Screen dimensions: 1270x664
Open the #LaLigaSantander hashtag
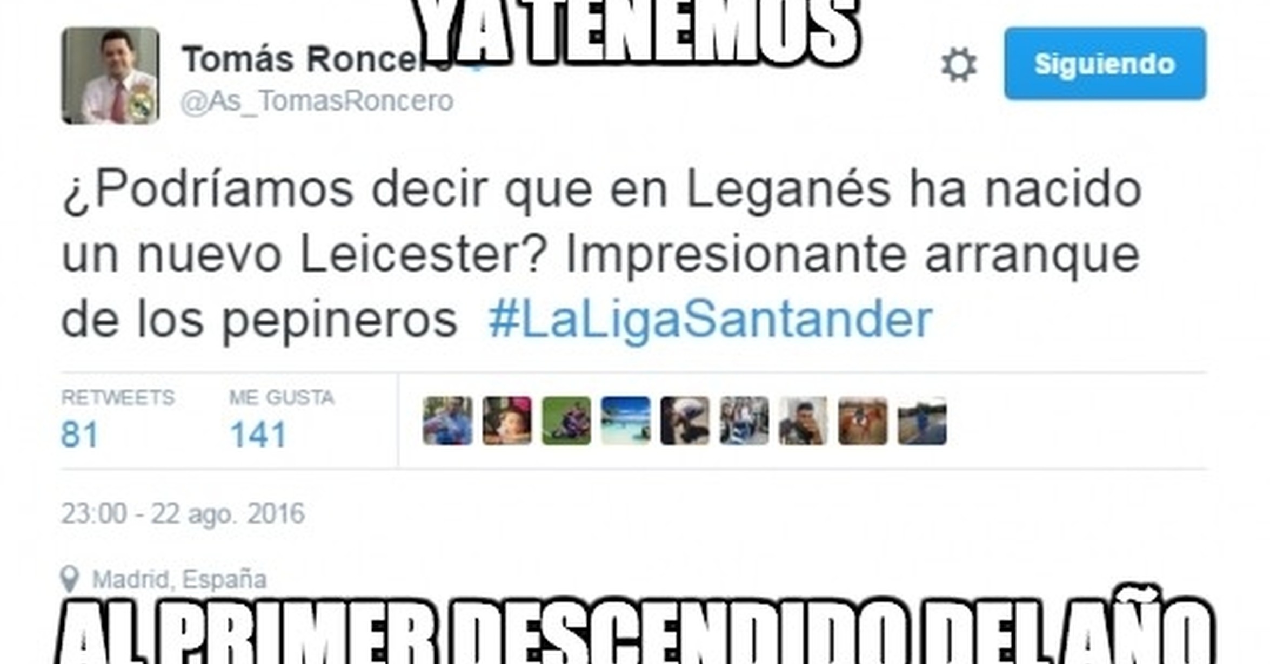point(710,320)
